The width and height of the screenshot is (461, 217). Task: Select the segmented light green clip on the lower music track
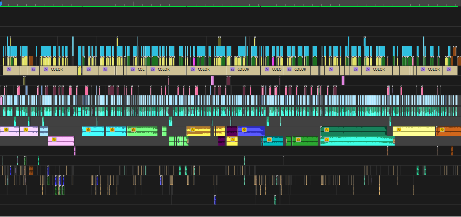(178, 141)
